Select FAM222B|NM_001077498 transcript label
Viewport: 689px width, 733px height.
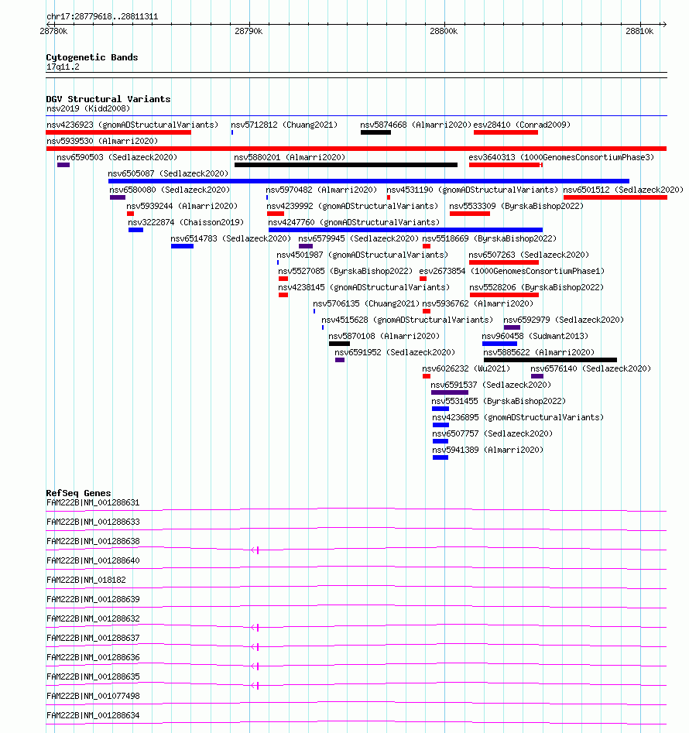pos(93,696)
